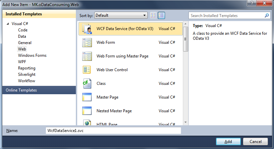Click the HTML Page globe icon
Image resolution: width=274 pixels, height=149 pixels.
coord(87,123)
